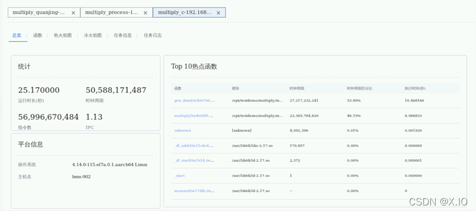
Task: Open the 热火焰图 hot flame graph tab
Action: click(63, 36)
